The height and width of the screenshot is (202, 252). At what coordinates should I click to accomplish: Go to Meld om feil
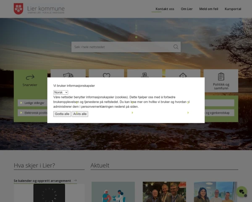click(209, 9)
